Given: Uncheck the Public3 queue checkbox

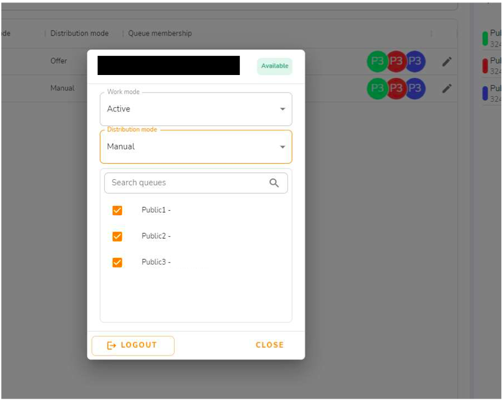Looking at the screenshot, I should 117,262.
